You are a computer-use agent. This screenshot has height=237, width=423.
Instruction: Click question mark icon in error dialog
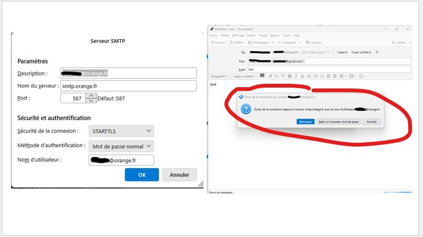click(246, 109)
